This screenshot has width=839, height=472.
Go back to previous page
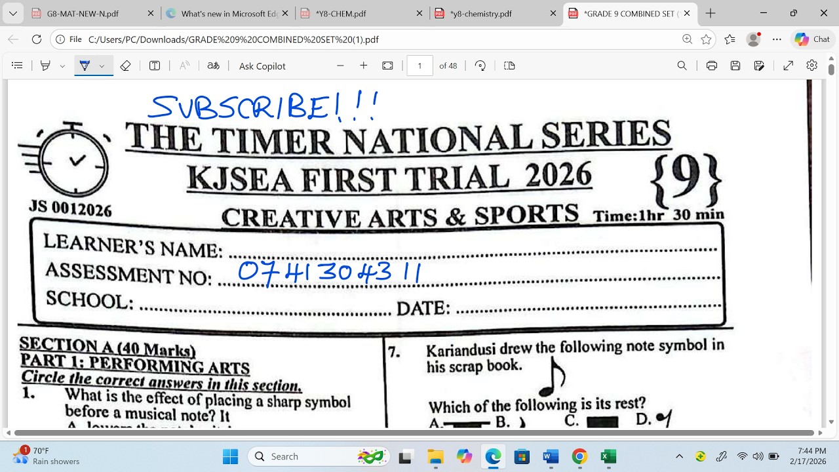click(13, 39)
